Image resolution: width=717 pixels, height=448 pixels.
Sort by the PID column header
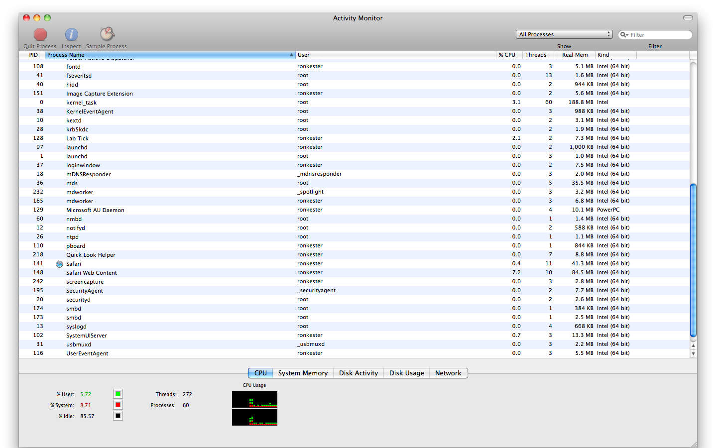pyautogui.click(x=32, y=55)
